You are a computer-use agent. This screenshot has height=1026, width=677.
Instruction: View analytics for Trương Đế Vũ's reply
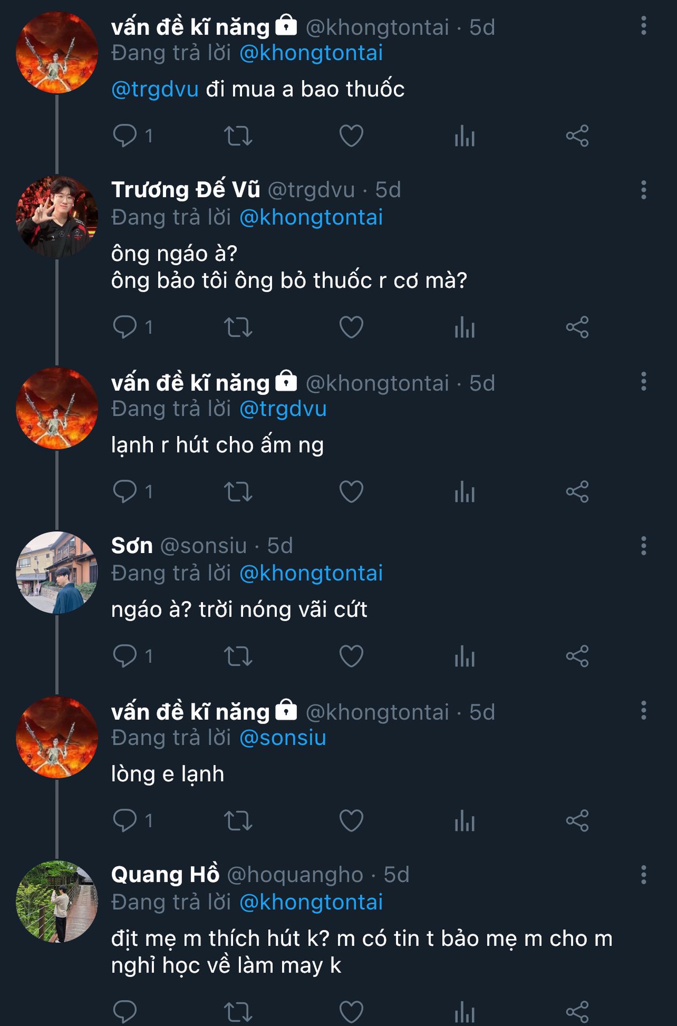click(464, 327)
